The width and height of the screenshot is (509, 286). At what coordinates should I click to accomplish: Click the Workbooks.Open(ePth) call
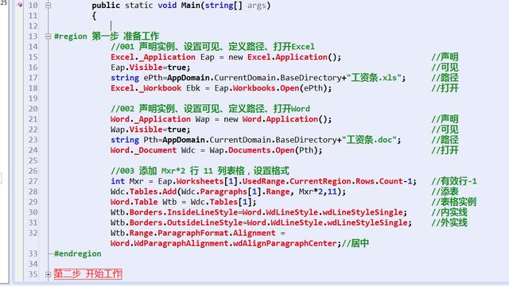(282, 88)
